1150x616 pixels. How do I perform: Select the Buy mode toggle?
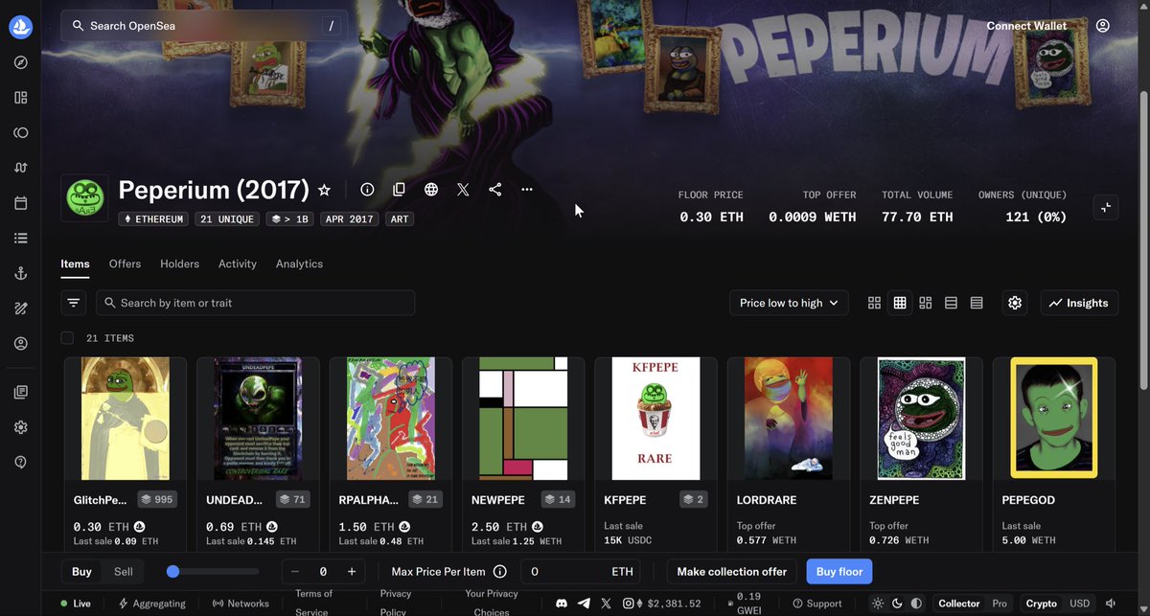(x=82, y=572)
